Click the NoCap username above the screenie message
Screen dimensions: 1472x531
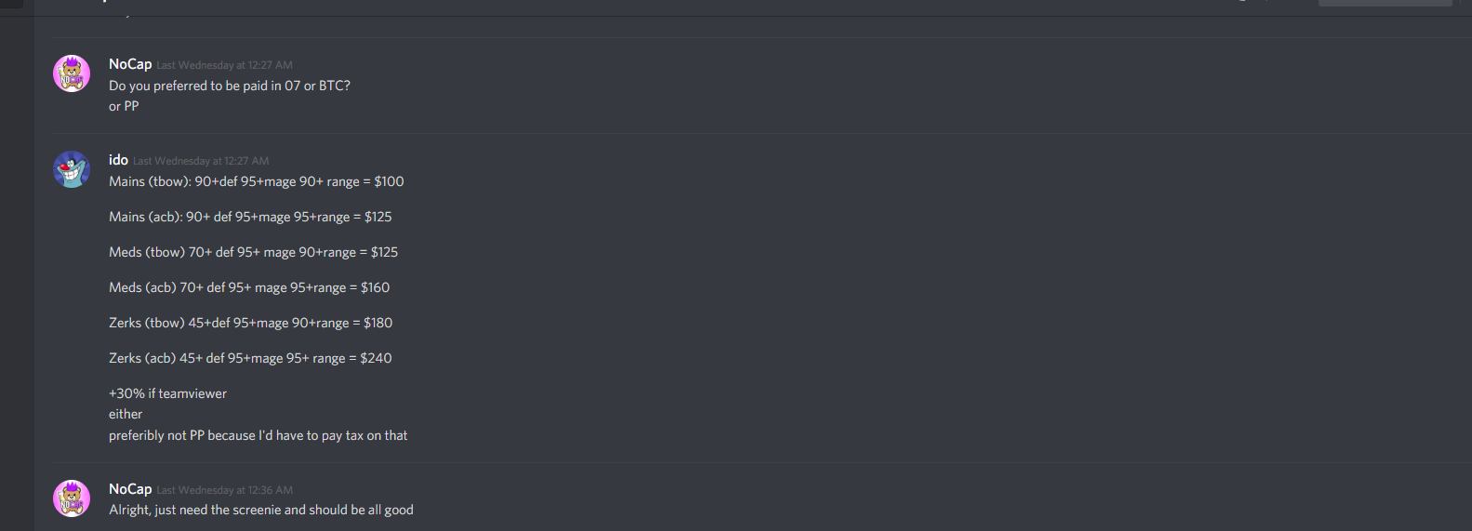pyautogui.click(x=130, y=489)
